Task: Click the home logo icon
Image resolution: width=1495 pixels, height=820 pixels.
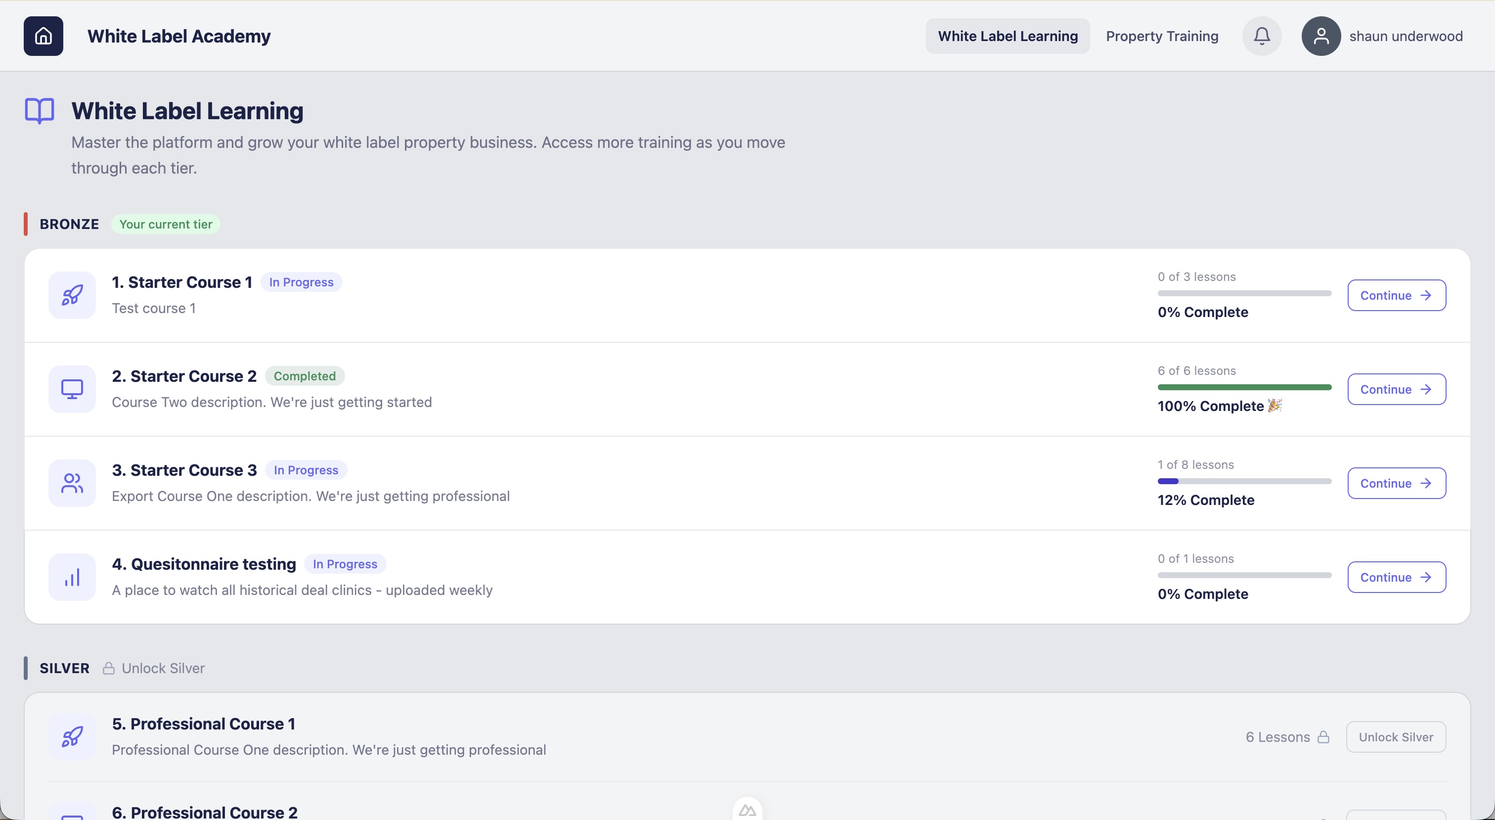Action: (44, 36)
